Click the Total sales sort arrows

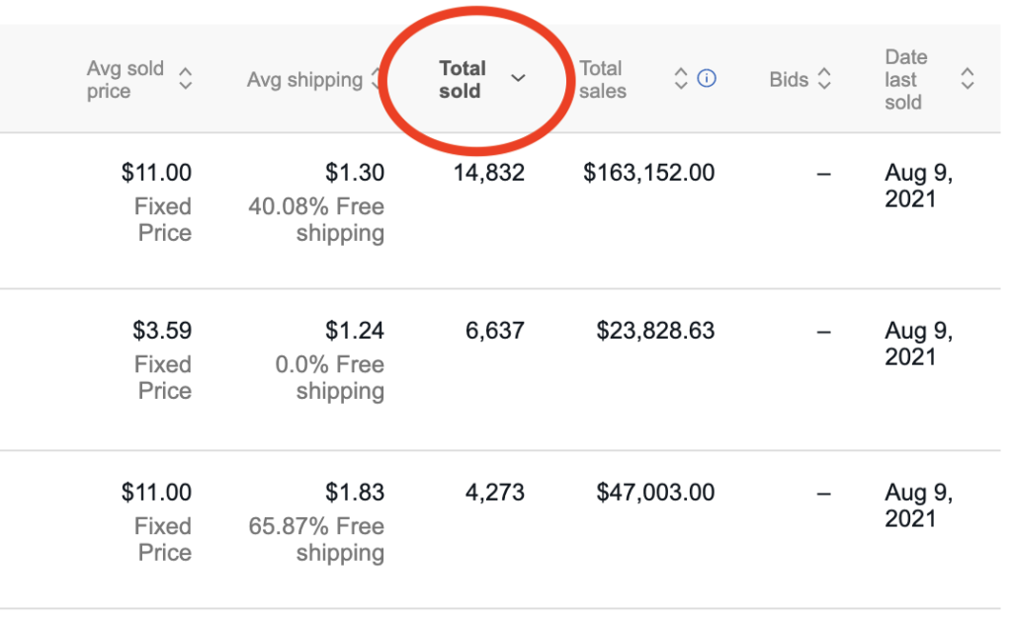(x=680, y=79)
